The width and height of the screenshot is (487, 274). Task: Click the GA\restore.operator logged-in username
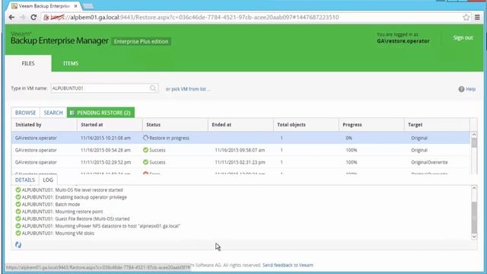(403, 41)
